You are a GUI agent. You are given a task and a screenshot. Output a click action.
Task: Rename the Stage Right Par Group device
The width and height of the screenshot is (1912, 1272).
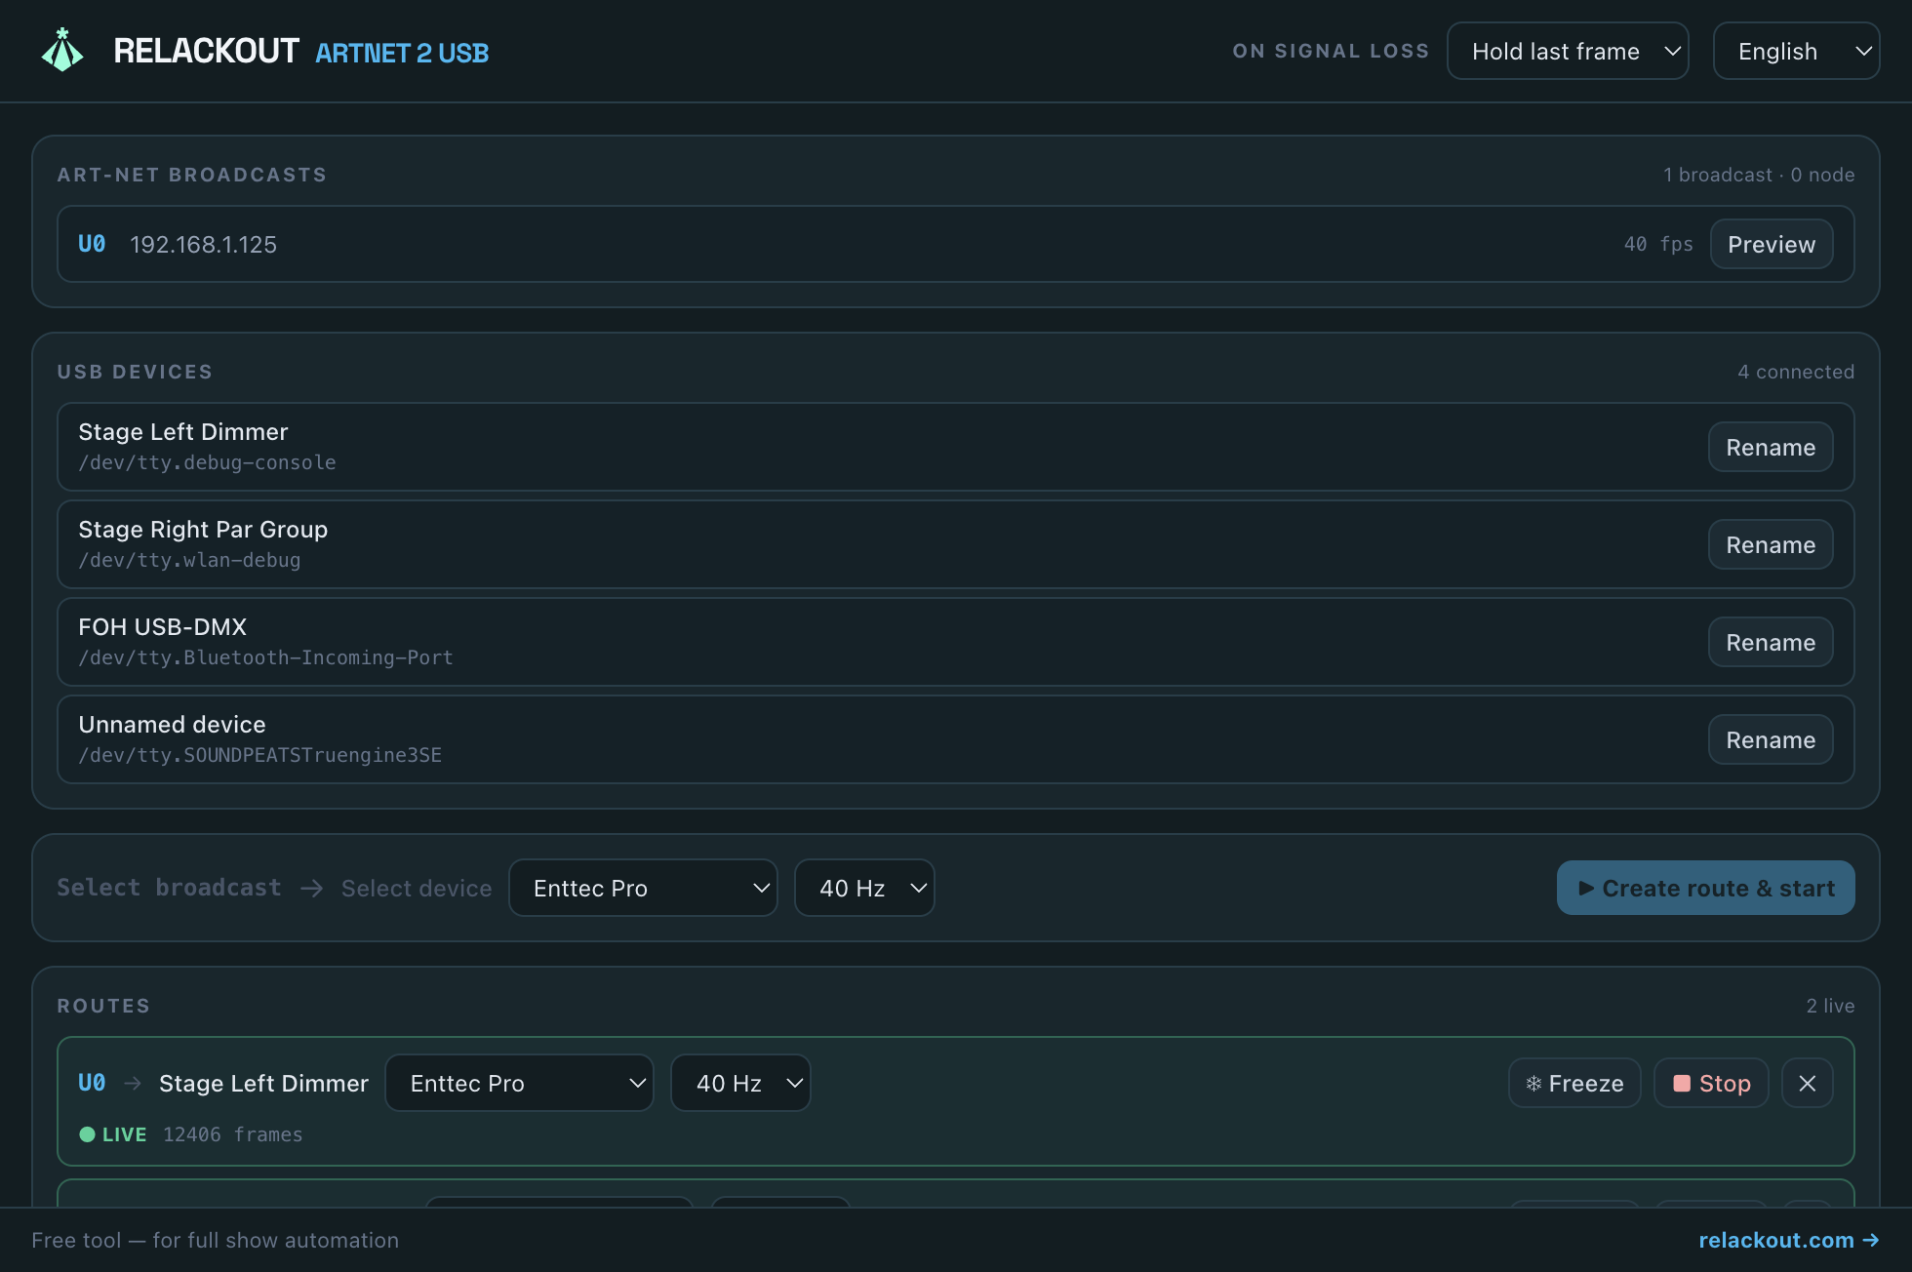[1770, 544]
